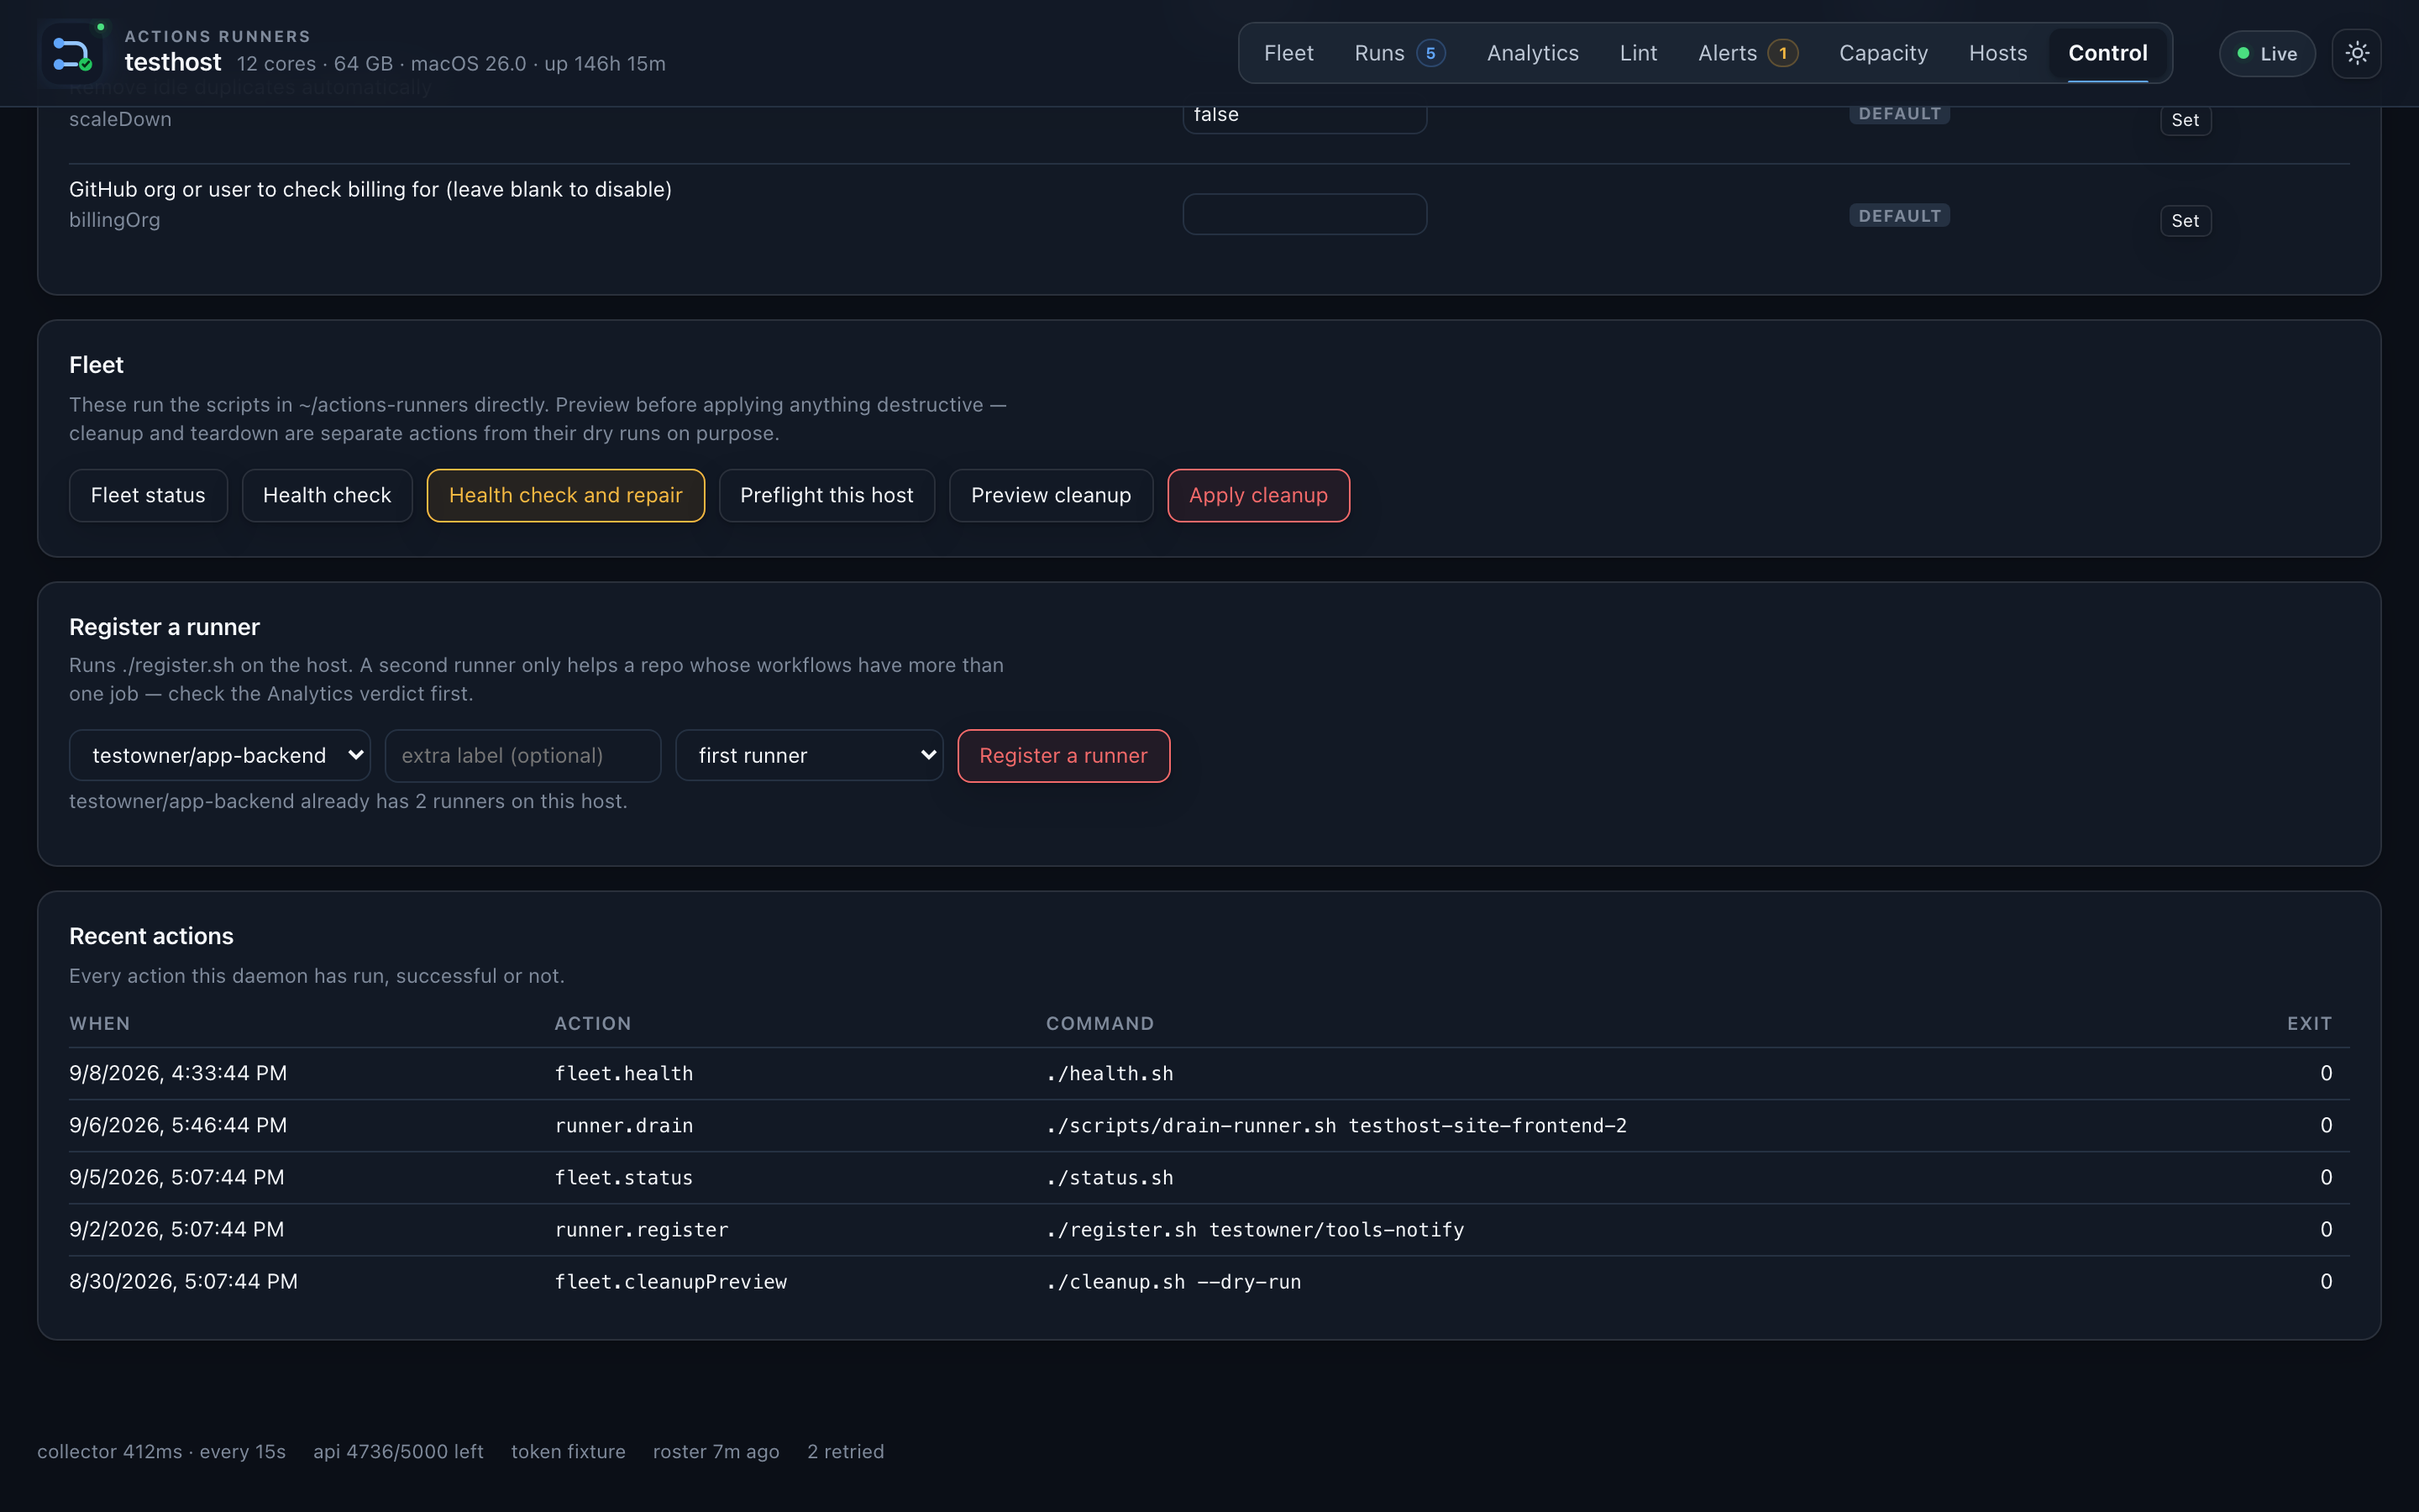2419x1512 pixels.
Task: Click Preflight this host
Action: click(826, 495)
